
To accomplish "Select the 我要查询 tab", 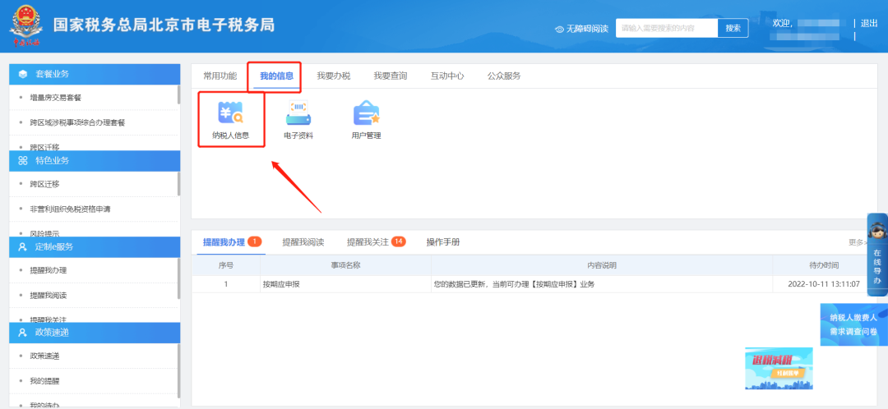I will pyautogui.click(x=390, y=76).
